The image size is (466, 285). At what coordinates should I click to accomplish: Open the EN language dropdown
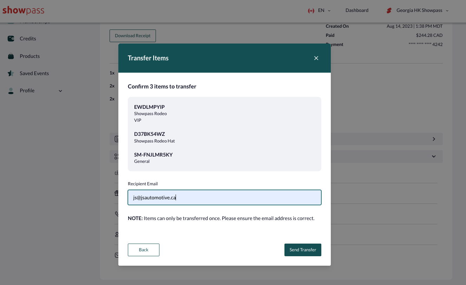tap(324, 11)
